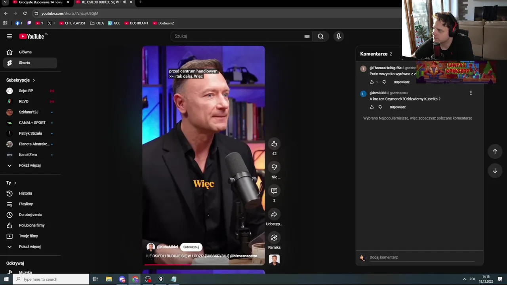Mute the tab via the speaker icon on the active tab
The width and height of the screenshot is (507, 285).
pyautogui.click(x=124, y=2)
